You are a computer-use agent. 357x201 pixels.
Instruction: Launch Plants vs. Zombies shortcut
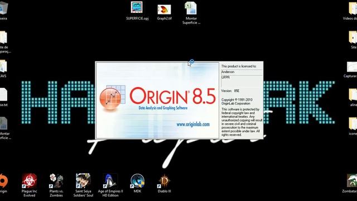(56, 185)
